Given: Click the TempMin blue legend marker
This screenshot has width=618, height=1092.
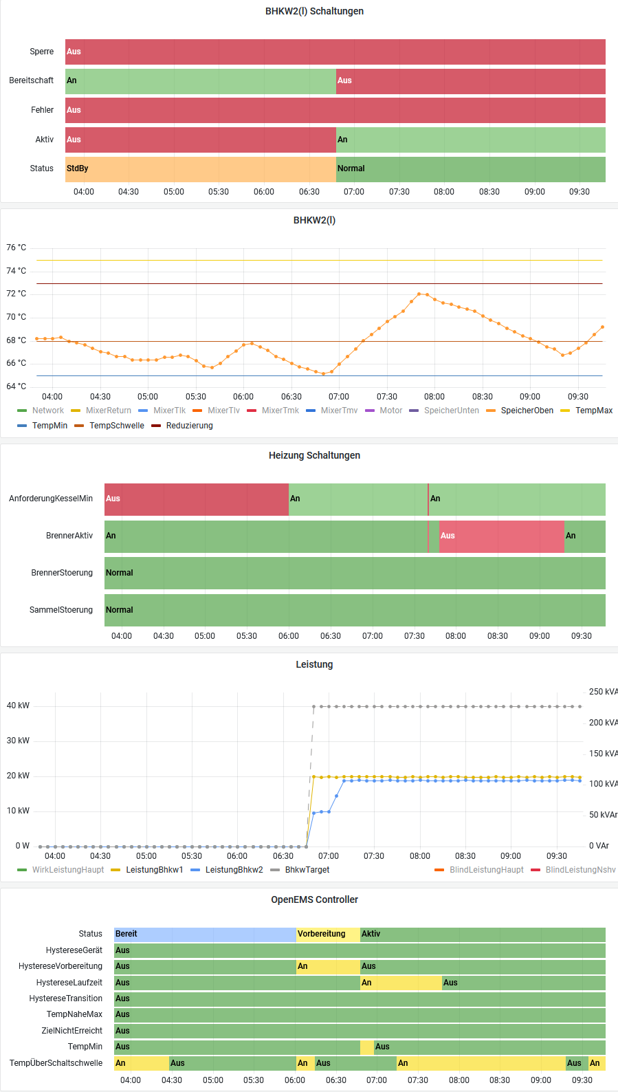Looking at the screenshot, I should (22, 426).
